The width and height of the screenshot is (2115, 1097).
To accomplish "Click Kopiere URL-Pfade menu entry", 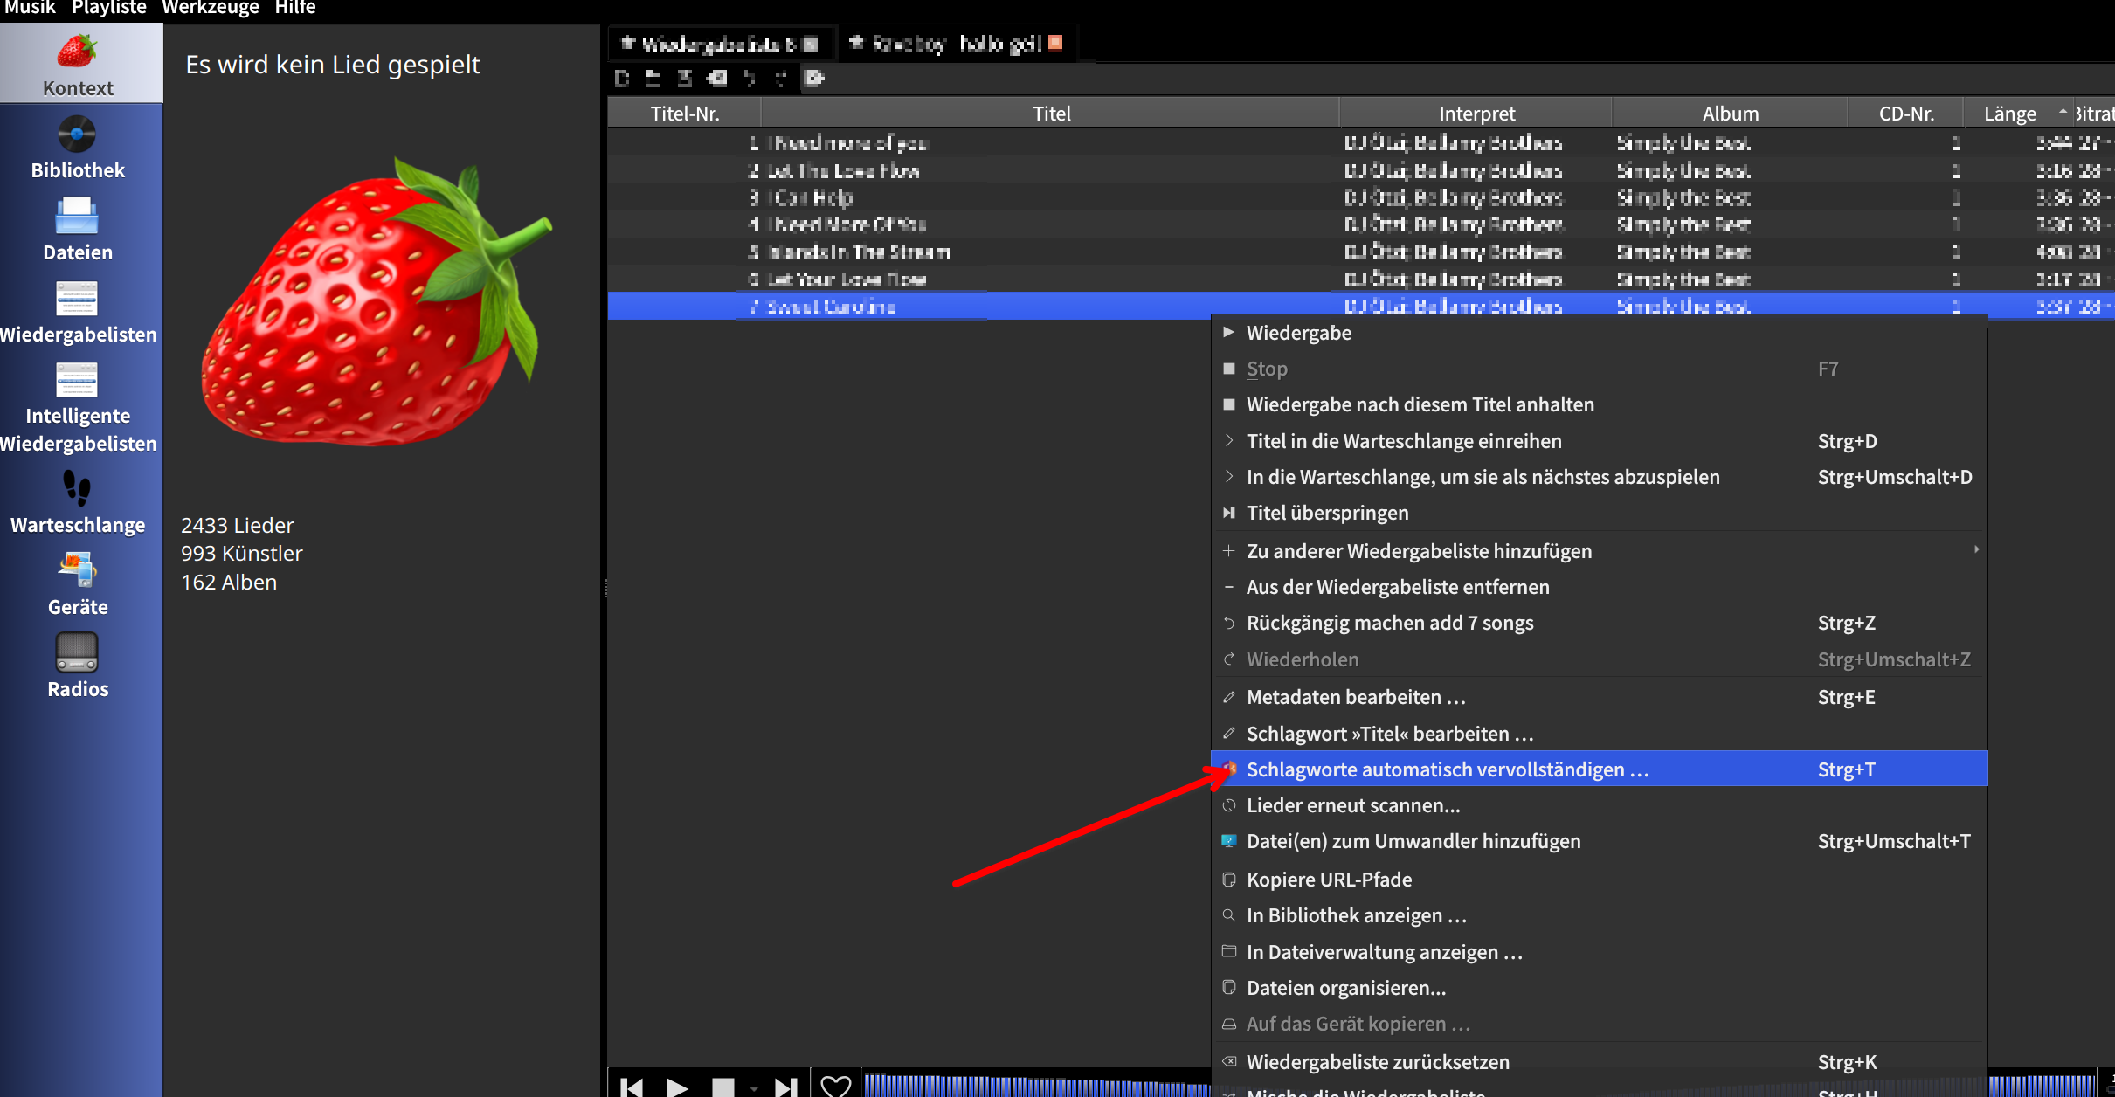I will pos(1329,880).
